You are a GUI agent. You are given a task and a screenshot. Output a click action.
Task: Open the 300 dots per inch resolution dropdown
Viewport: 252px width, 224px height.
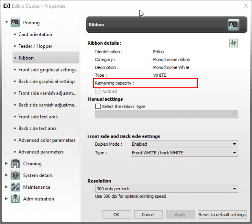tap(167, 189)
